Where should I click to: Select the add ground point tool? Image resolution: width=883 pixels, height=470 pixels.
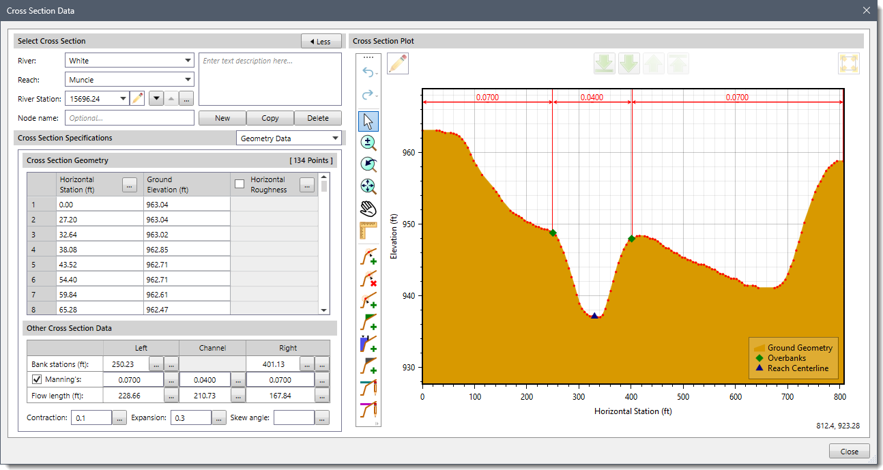368,256
